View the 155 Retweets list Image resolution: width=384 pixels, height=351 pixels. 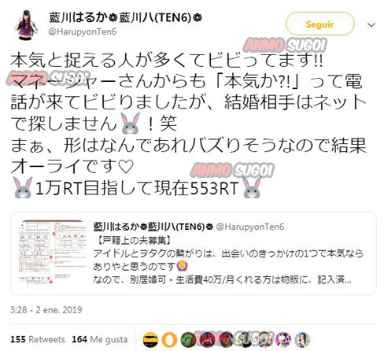pos(38,339)
